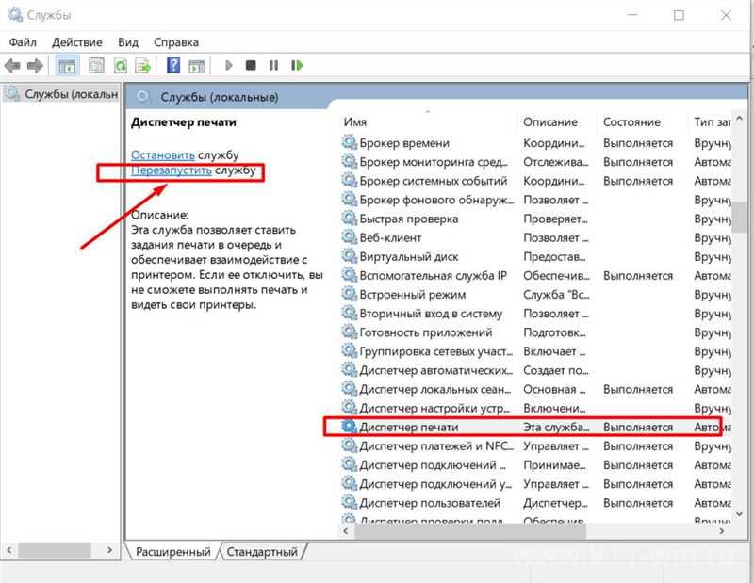Select Брокер фонового обнаружения service
Screen dimensions: 754x583
(x=535, y=200)
